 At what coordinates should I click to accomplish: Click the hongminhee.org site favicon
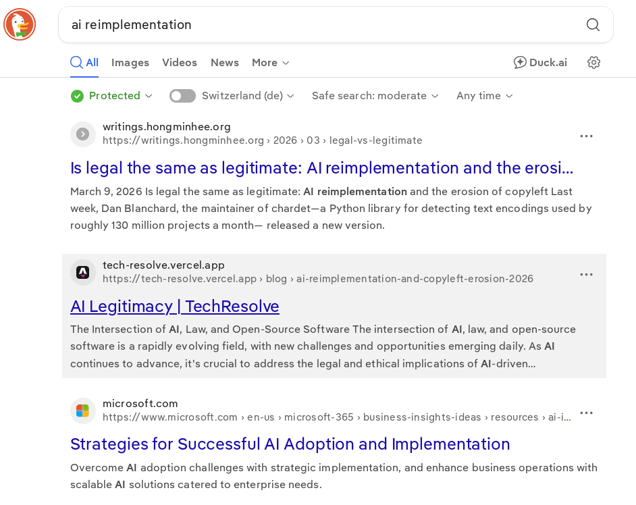83,134
